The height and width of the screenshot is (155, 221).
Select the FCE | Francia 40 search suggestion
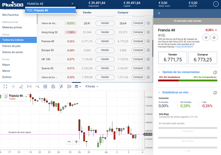pos(50,10)
